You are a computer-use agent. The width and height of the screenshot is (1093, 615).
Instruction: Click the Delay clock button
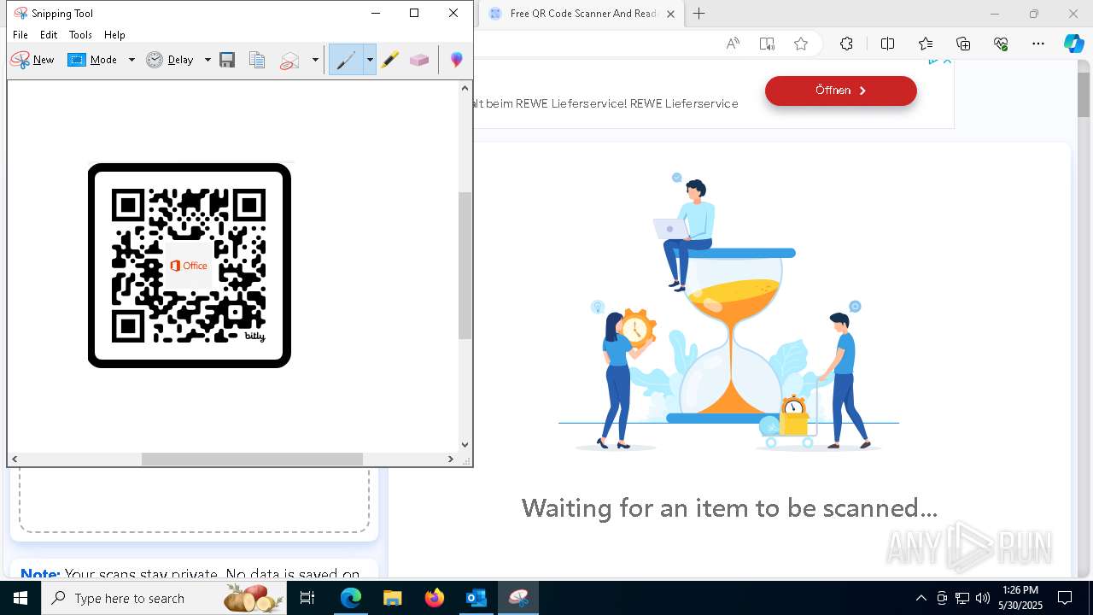pyautogui.click(x=170, y=60)
